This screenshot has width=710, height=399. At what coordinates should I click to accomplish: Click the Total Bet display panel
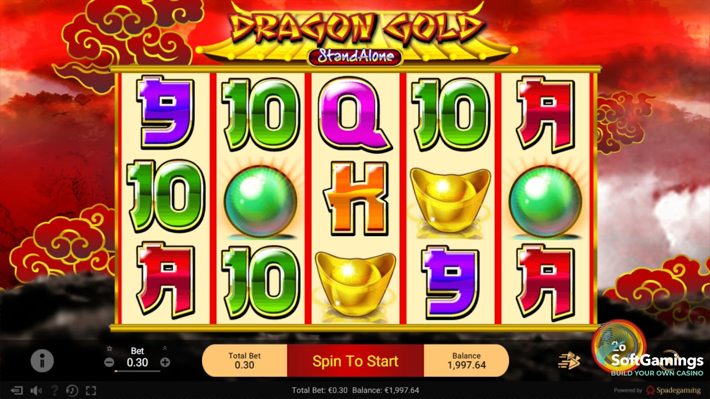(245, 361)
